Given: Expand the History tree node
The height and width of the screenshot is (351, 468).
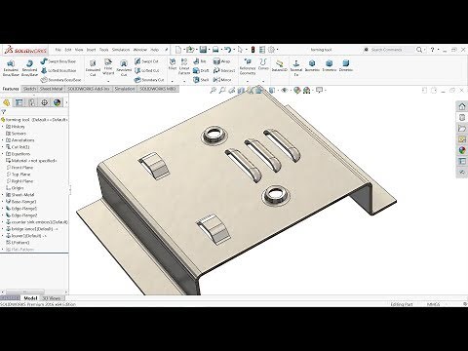Looking at the screenshot, I should pos(3,127).
